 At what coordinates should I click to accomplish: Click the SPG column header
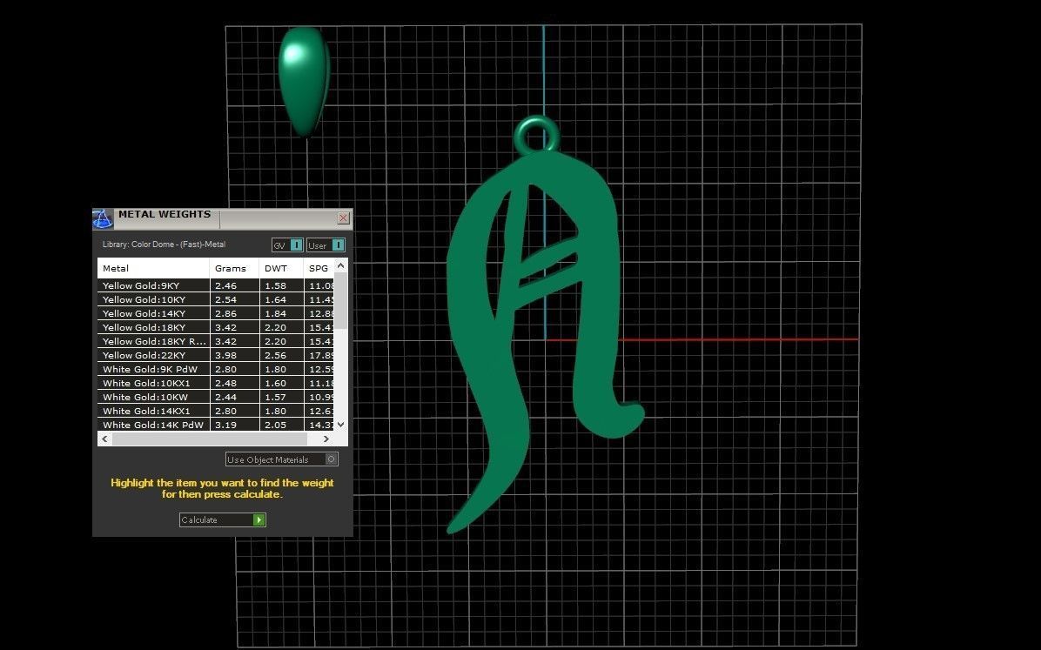(x=319, y=268)
